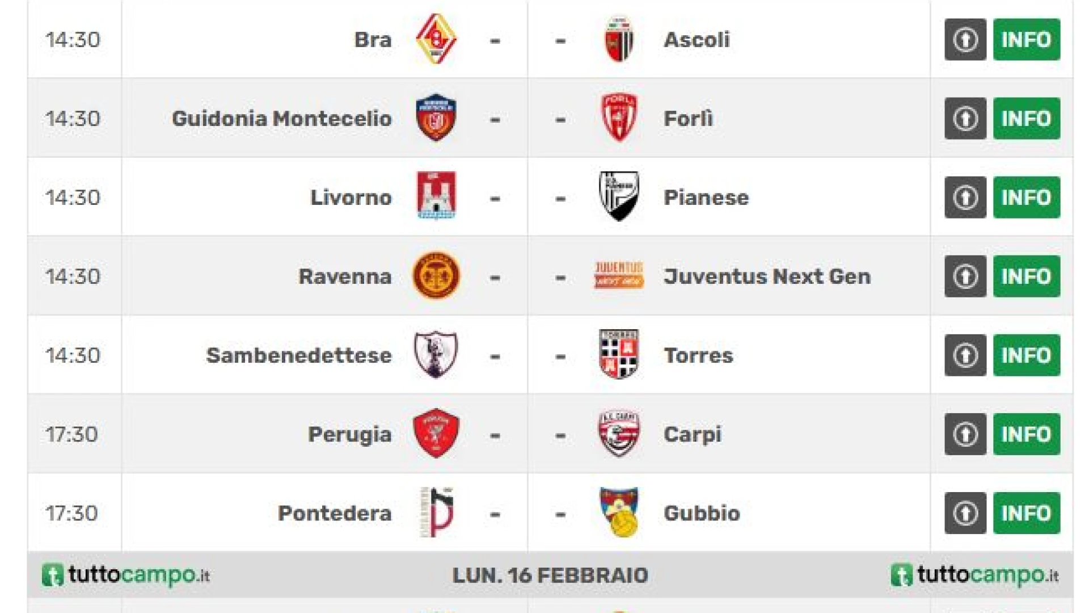
Task: Click upload icon for Ravenna match row
Action: point(965,276)
